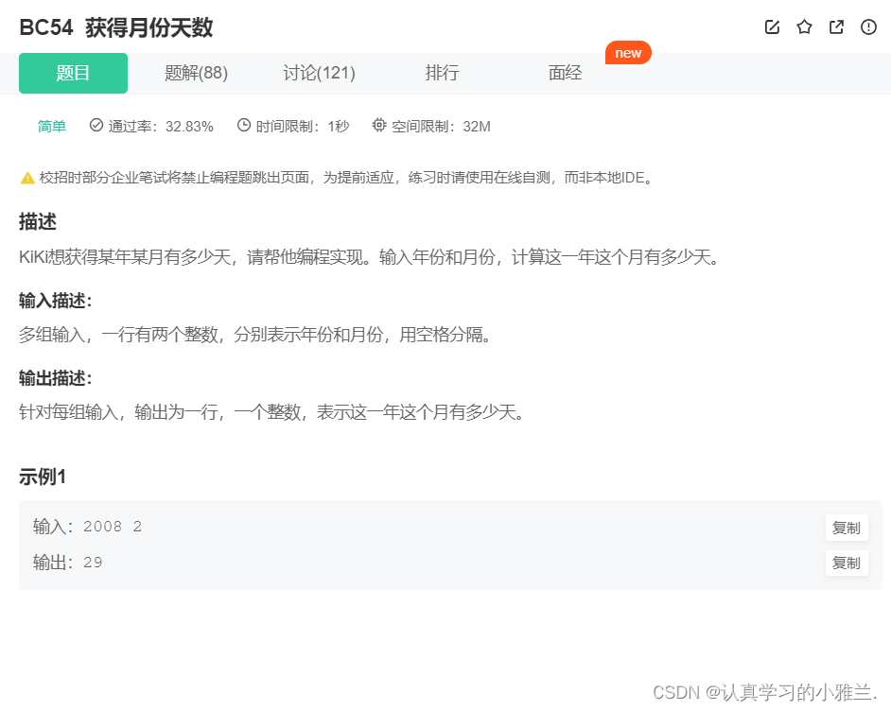Click the orange new badge
The image size is (891, 711).
(x=628, y=53)
